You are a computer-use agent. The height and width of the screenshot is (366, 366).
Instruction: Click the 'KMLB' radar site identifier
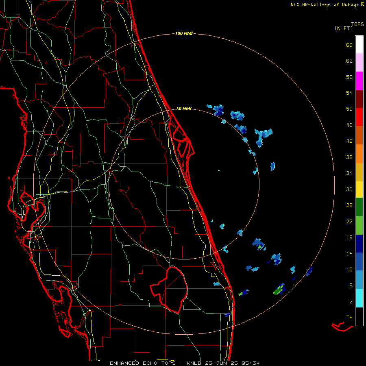click(x=195, y=363)
